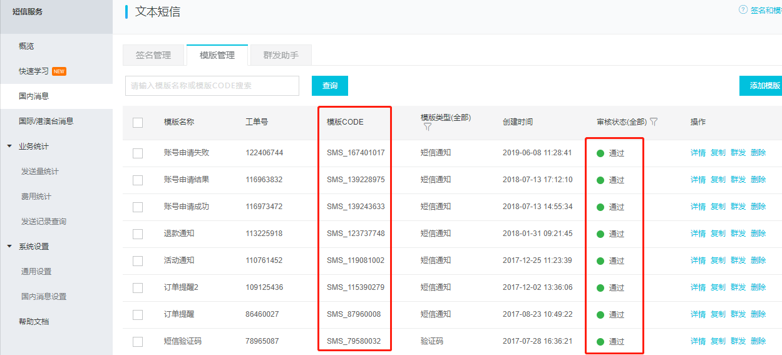Click green status dot for 账号申请失败
Screen dimensions: 782x355
point(600,153)
